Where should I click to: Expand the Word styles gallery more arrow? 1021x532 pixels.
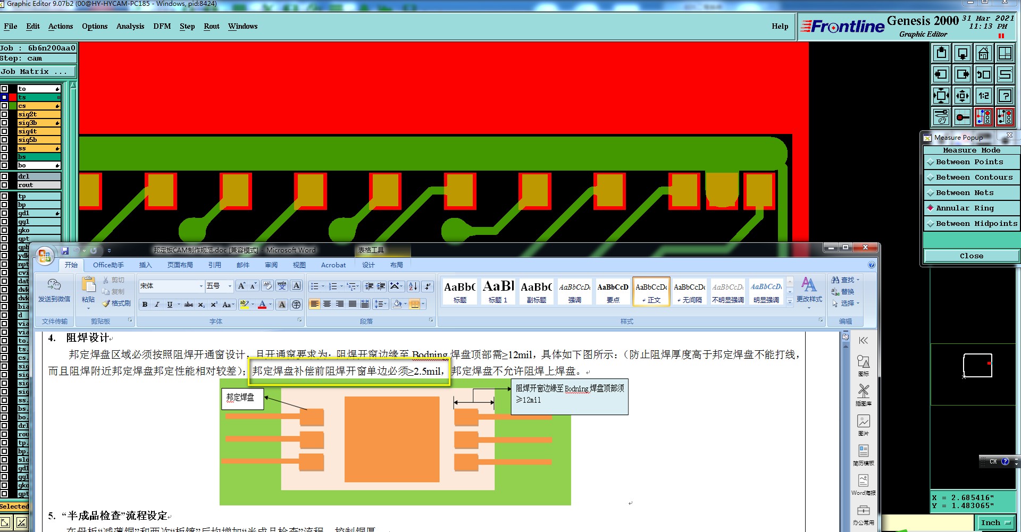tap(790, 301)
